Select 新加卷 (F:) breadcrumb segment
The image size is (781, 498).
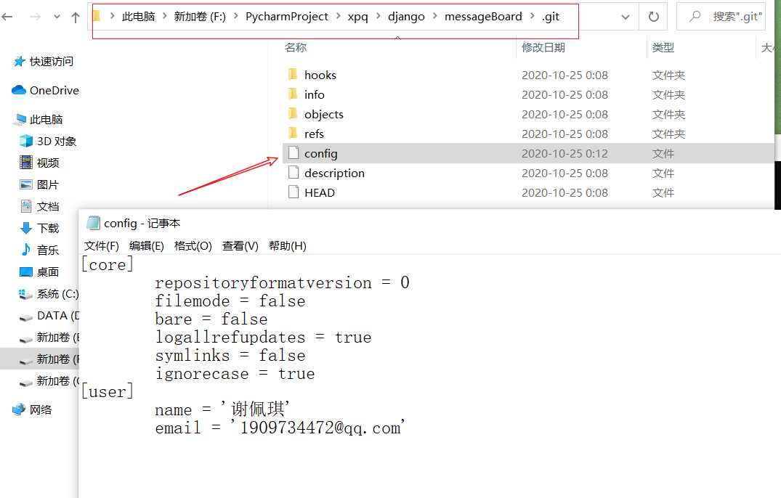(200, 17)
